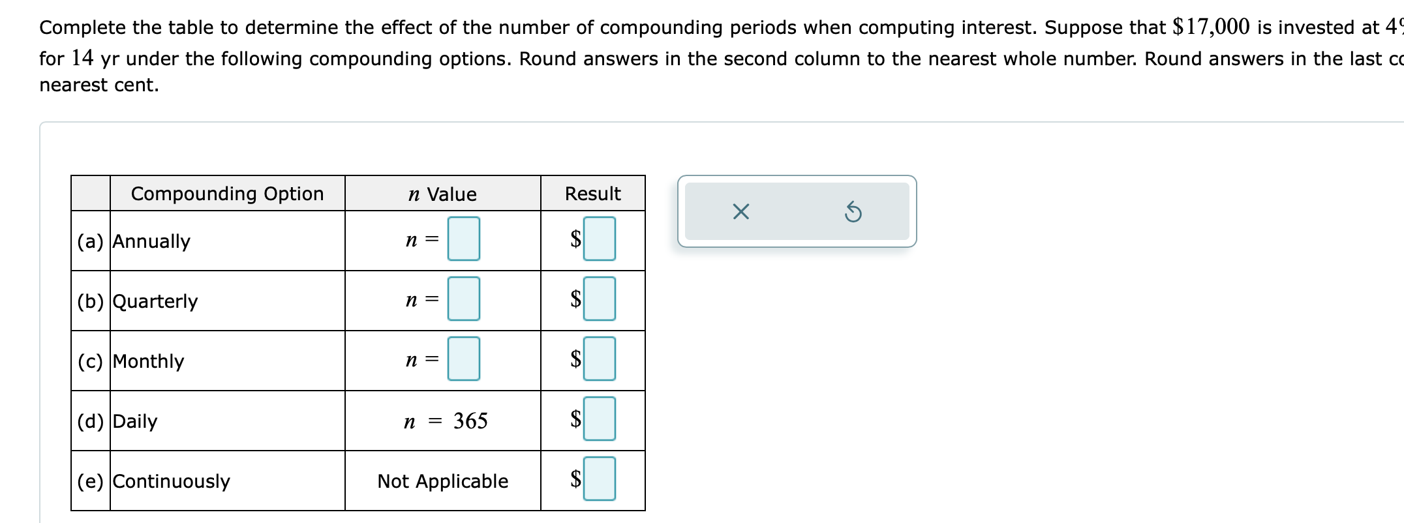
Task: Click the n Value column header
Action: (442, 193)
